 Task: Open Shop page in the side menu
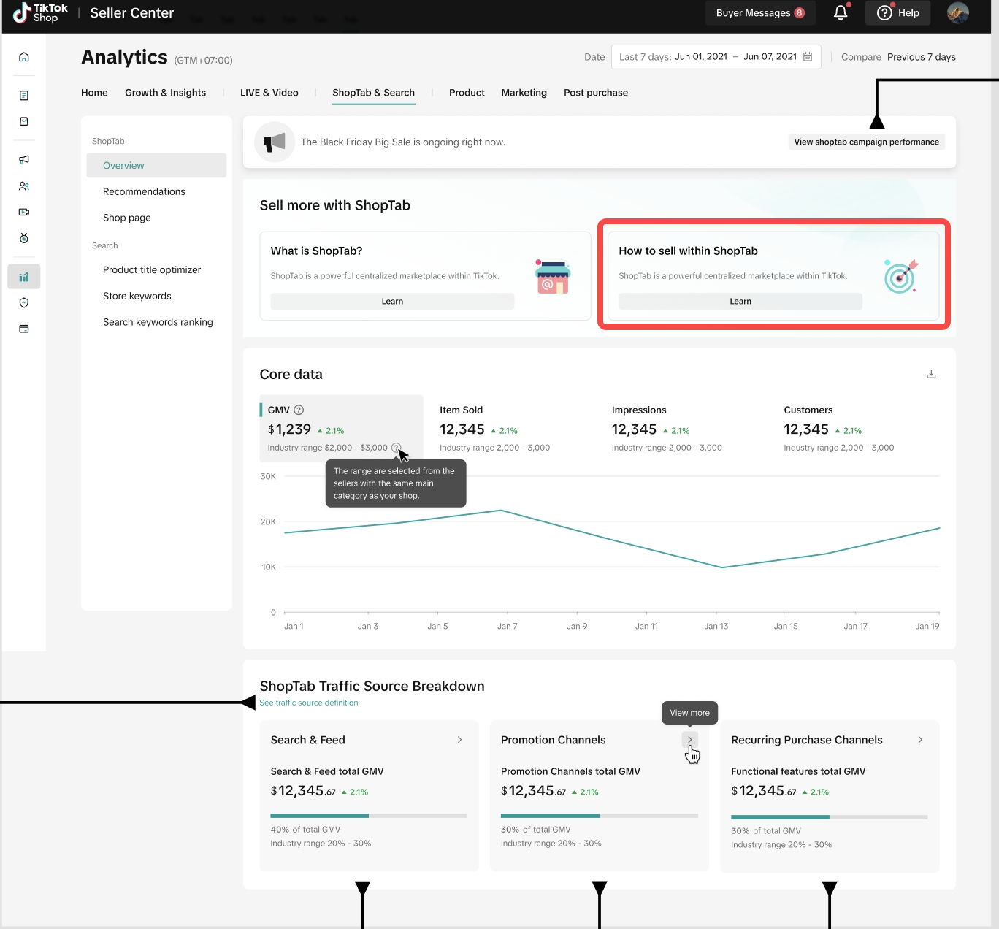coord(127,218)
